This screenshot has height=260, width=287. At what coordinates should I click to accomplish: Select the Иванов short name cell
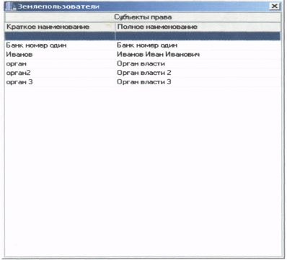point(60,55)
